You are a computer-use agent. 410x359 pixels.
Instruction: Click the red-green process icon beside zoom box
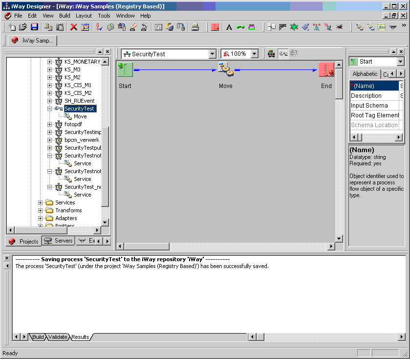coord(271,54)
